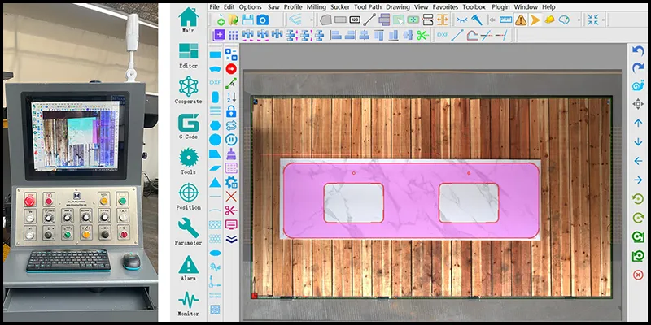This screenshot has width=651, height=325.
Task: Select the left sink cutout on countertop
Action: click(x=354, y=202)
